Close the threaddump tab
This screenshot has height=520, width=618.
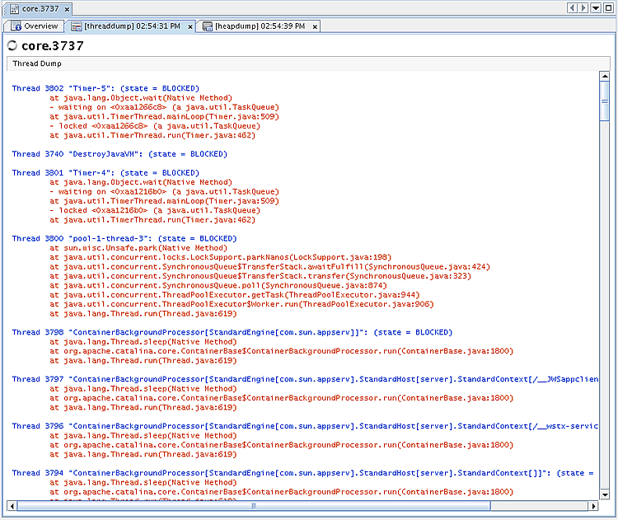(x=190, y=27)
